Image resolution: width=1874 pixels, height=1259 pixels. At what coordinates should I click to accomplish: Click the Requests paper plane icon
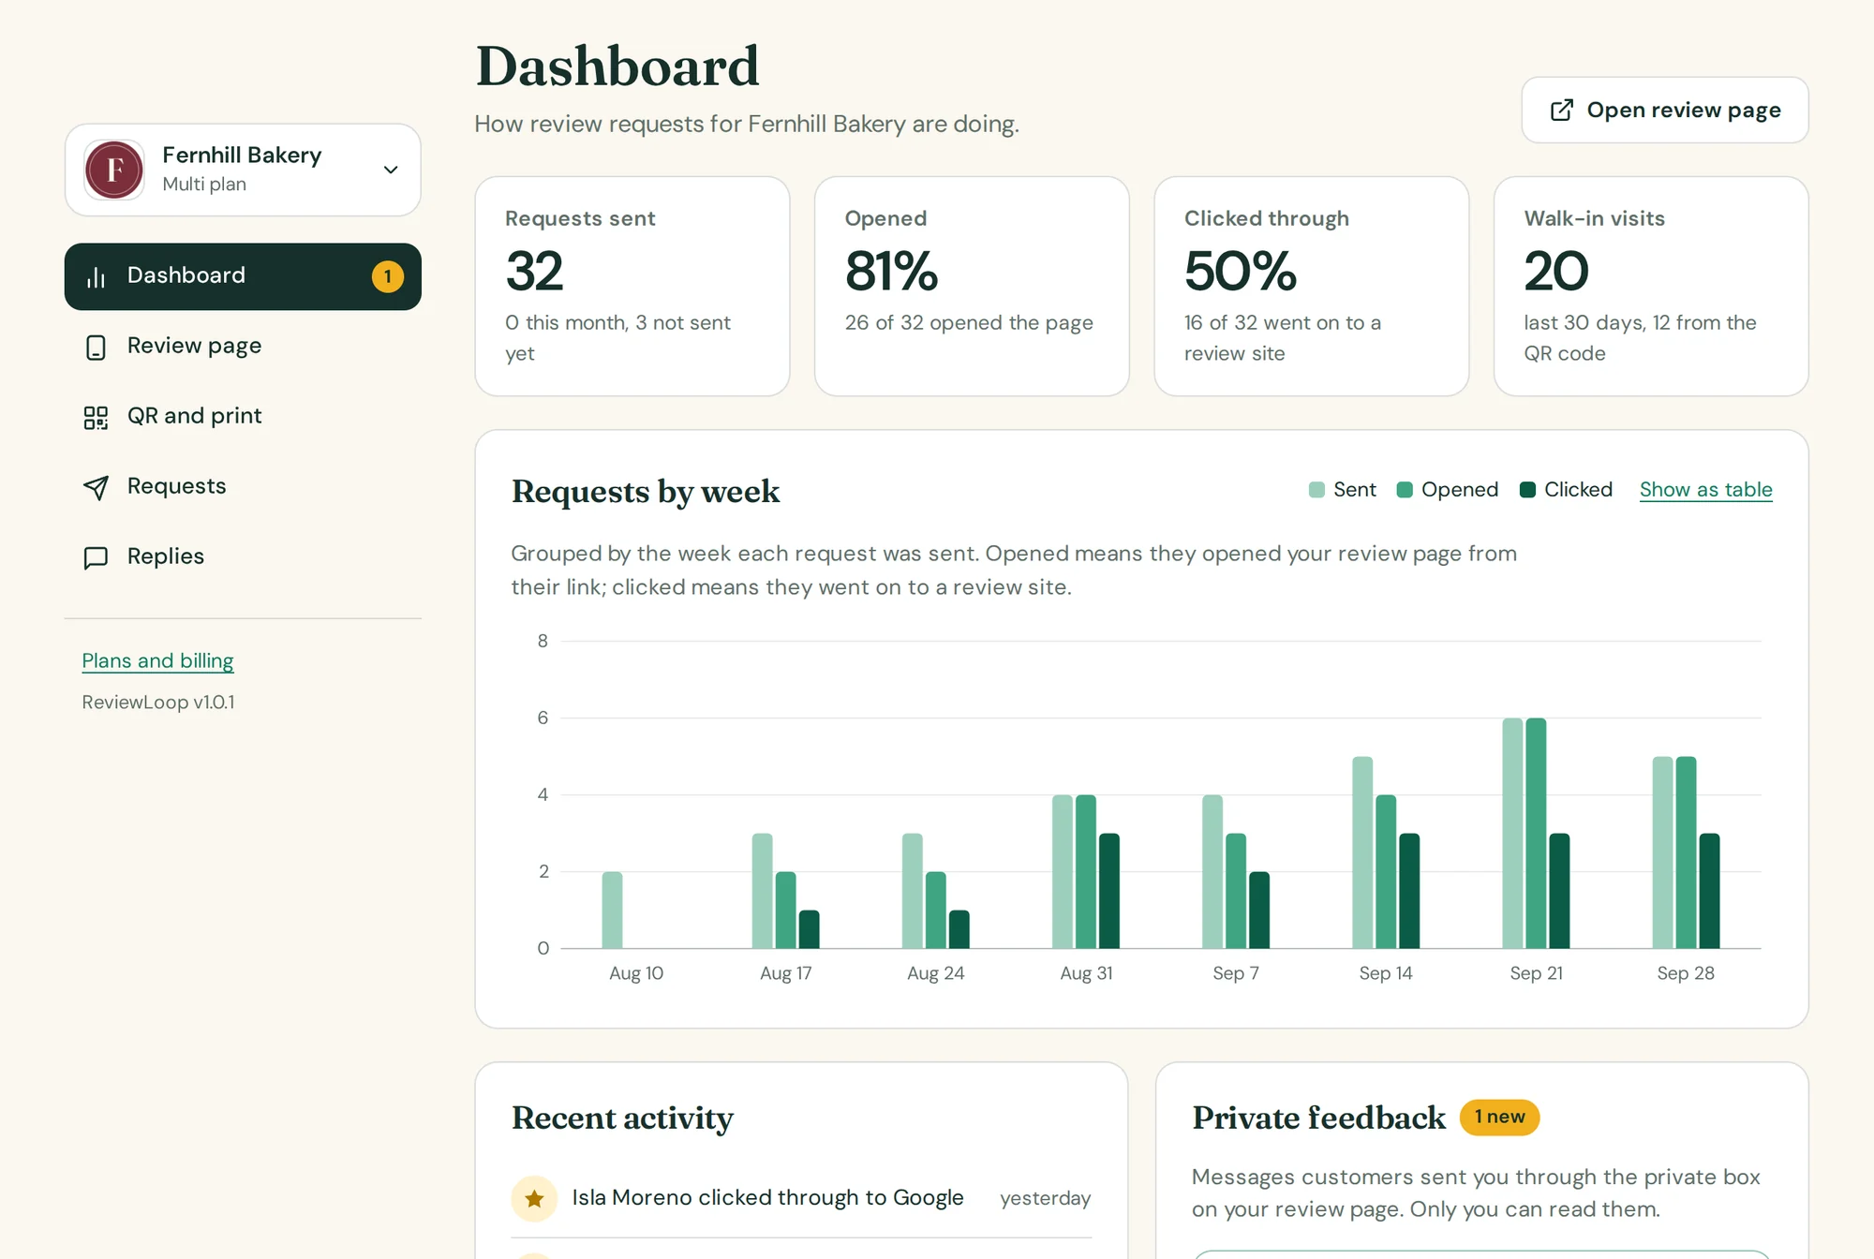[96, 487]
